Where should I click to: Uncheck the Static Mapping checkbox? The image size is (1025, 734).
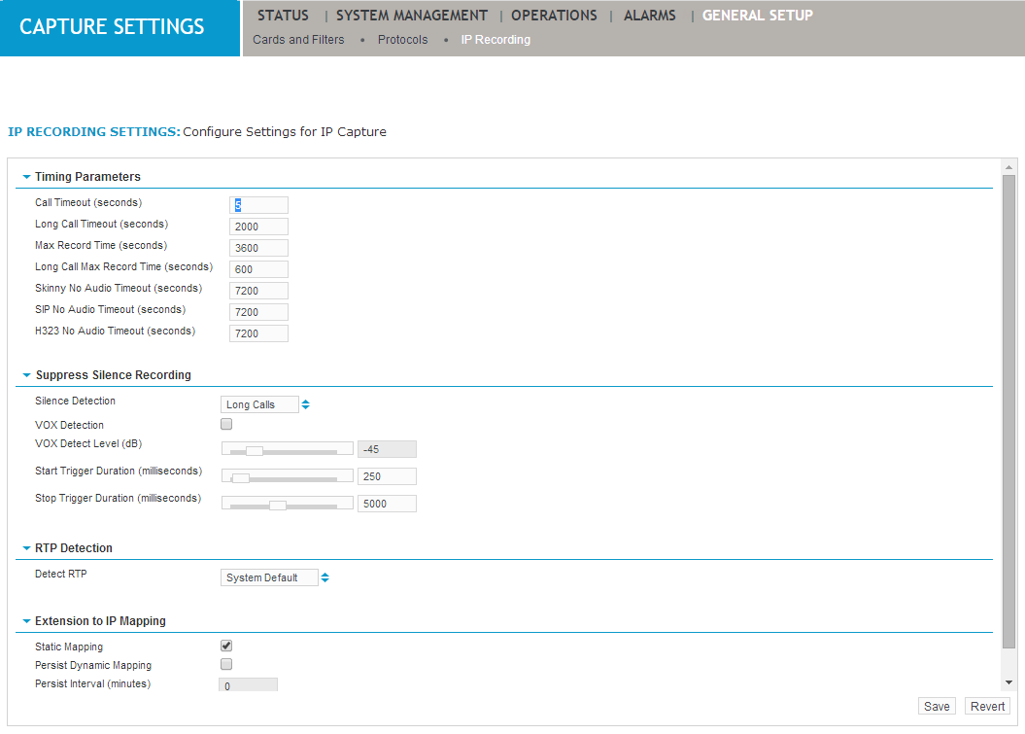point(226,646)
